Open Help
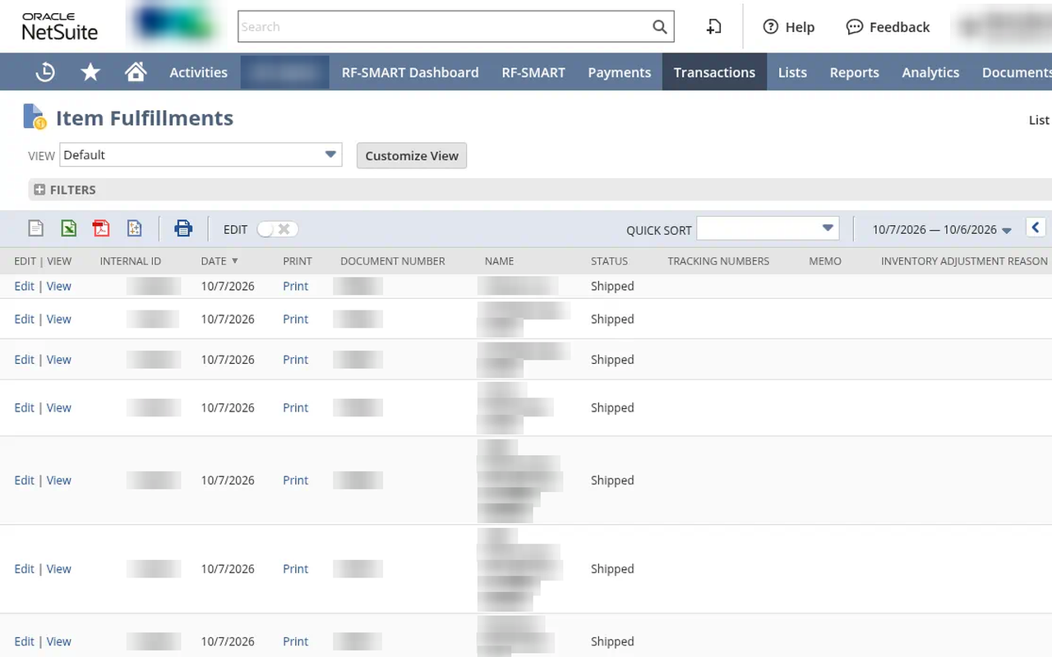 pyautogui.click(x=788, y=27)
